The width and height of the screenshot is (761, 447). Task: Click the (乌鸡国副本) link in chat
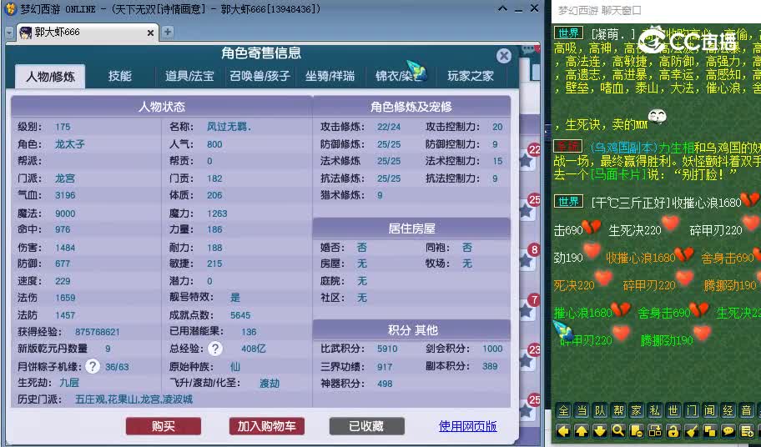623,148
